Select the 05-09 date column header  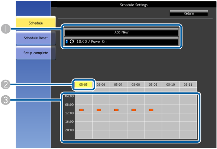pos(153,85)
